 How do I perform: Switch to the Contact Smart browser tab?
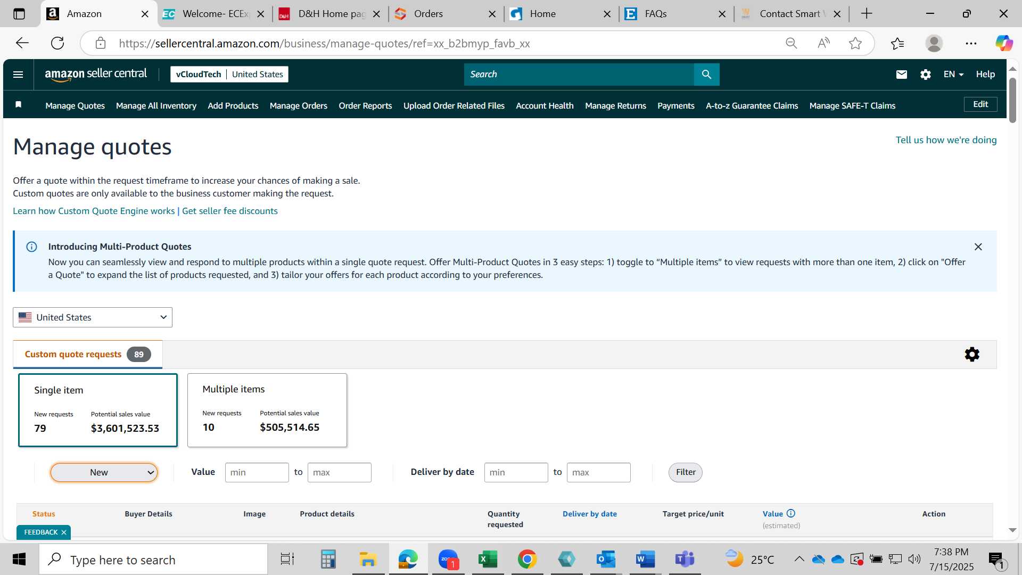pos(791,14)
